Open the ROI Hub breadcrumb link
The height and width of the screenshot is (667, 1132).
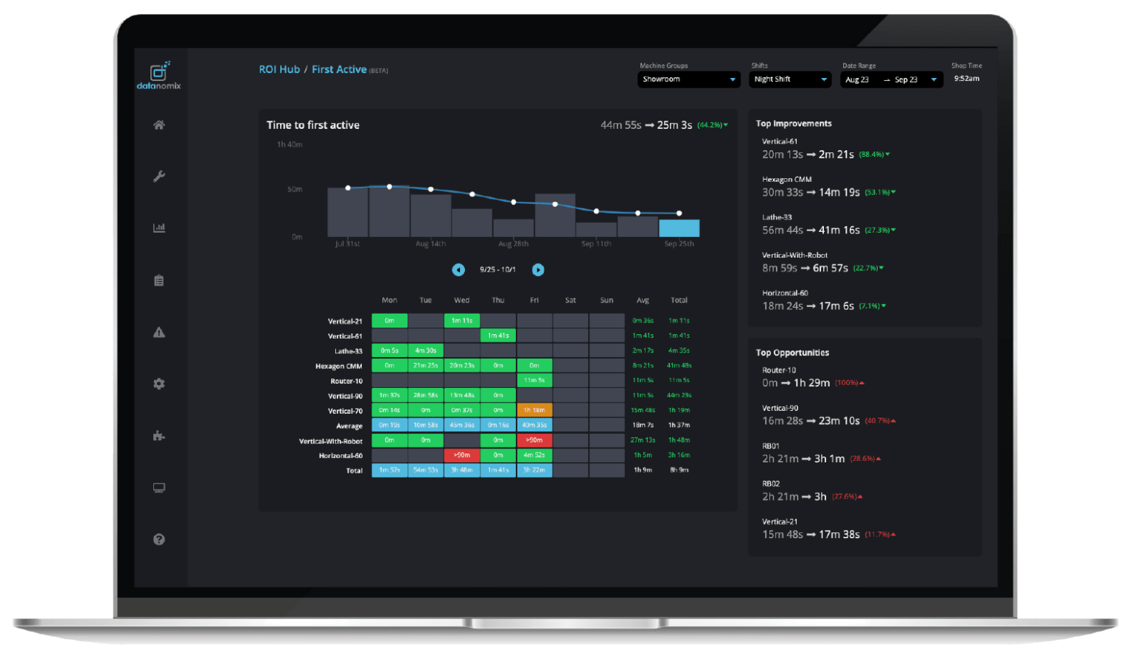pyautogui.click(x=279, y=68)
